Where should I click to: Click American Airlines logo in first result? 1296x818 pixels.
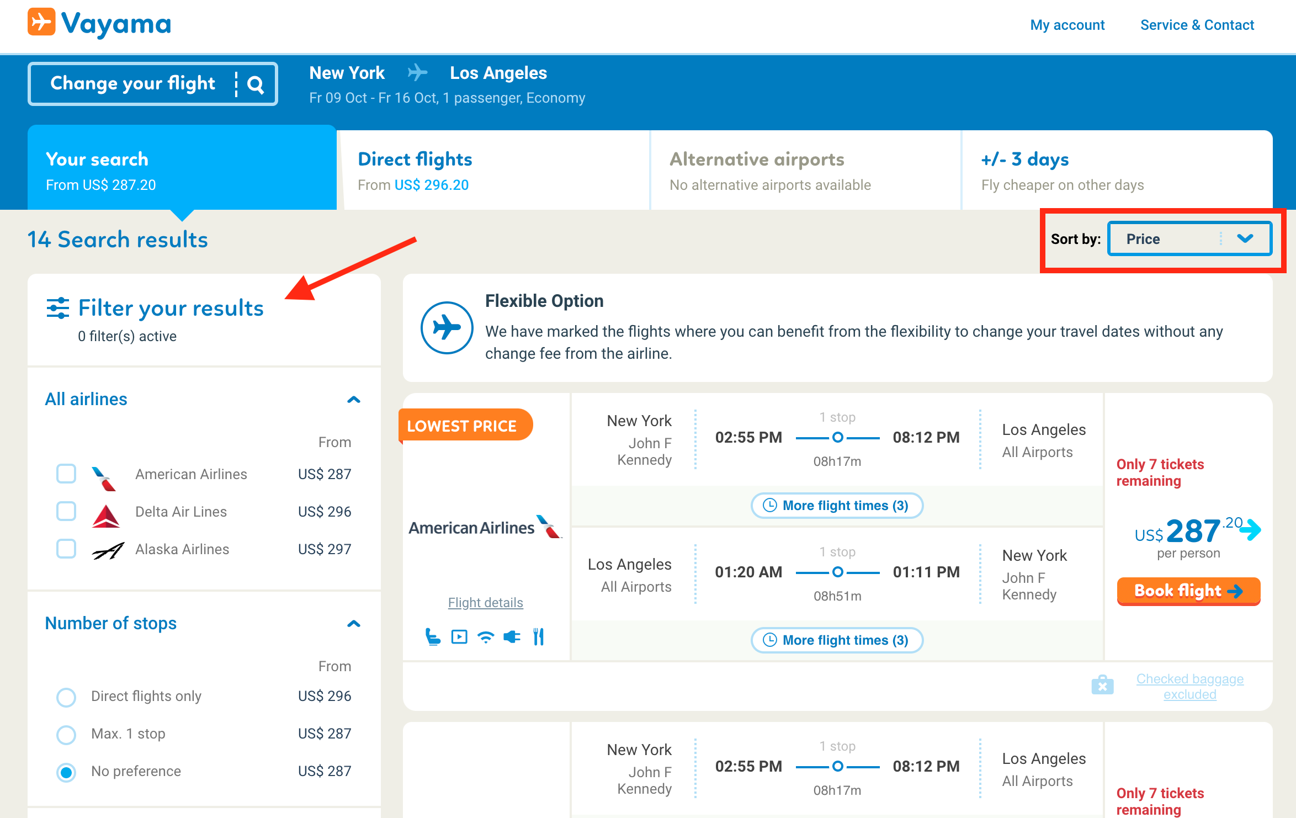point(485,527)
